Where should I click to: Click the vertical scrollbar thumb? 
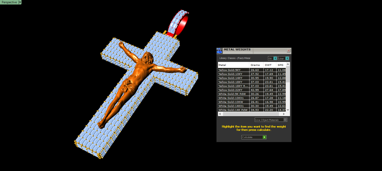288,74
